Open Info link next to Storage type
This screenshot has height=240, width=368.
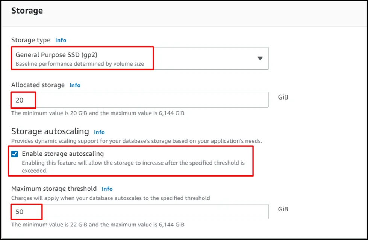61,40
